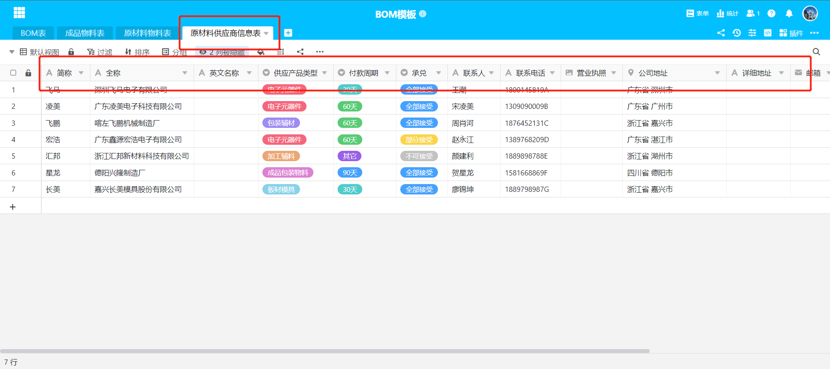Open the settings sliders icon

tap(752, 33)
